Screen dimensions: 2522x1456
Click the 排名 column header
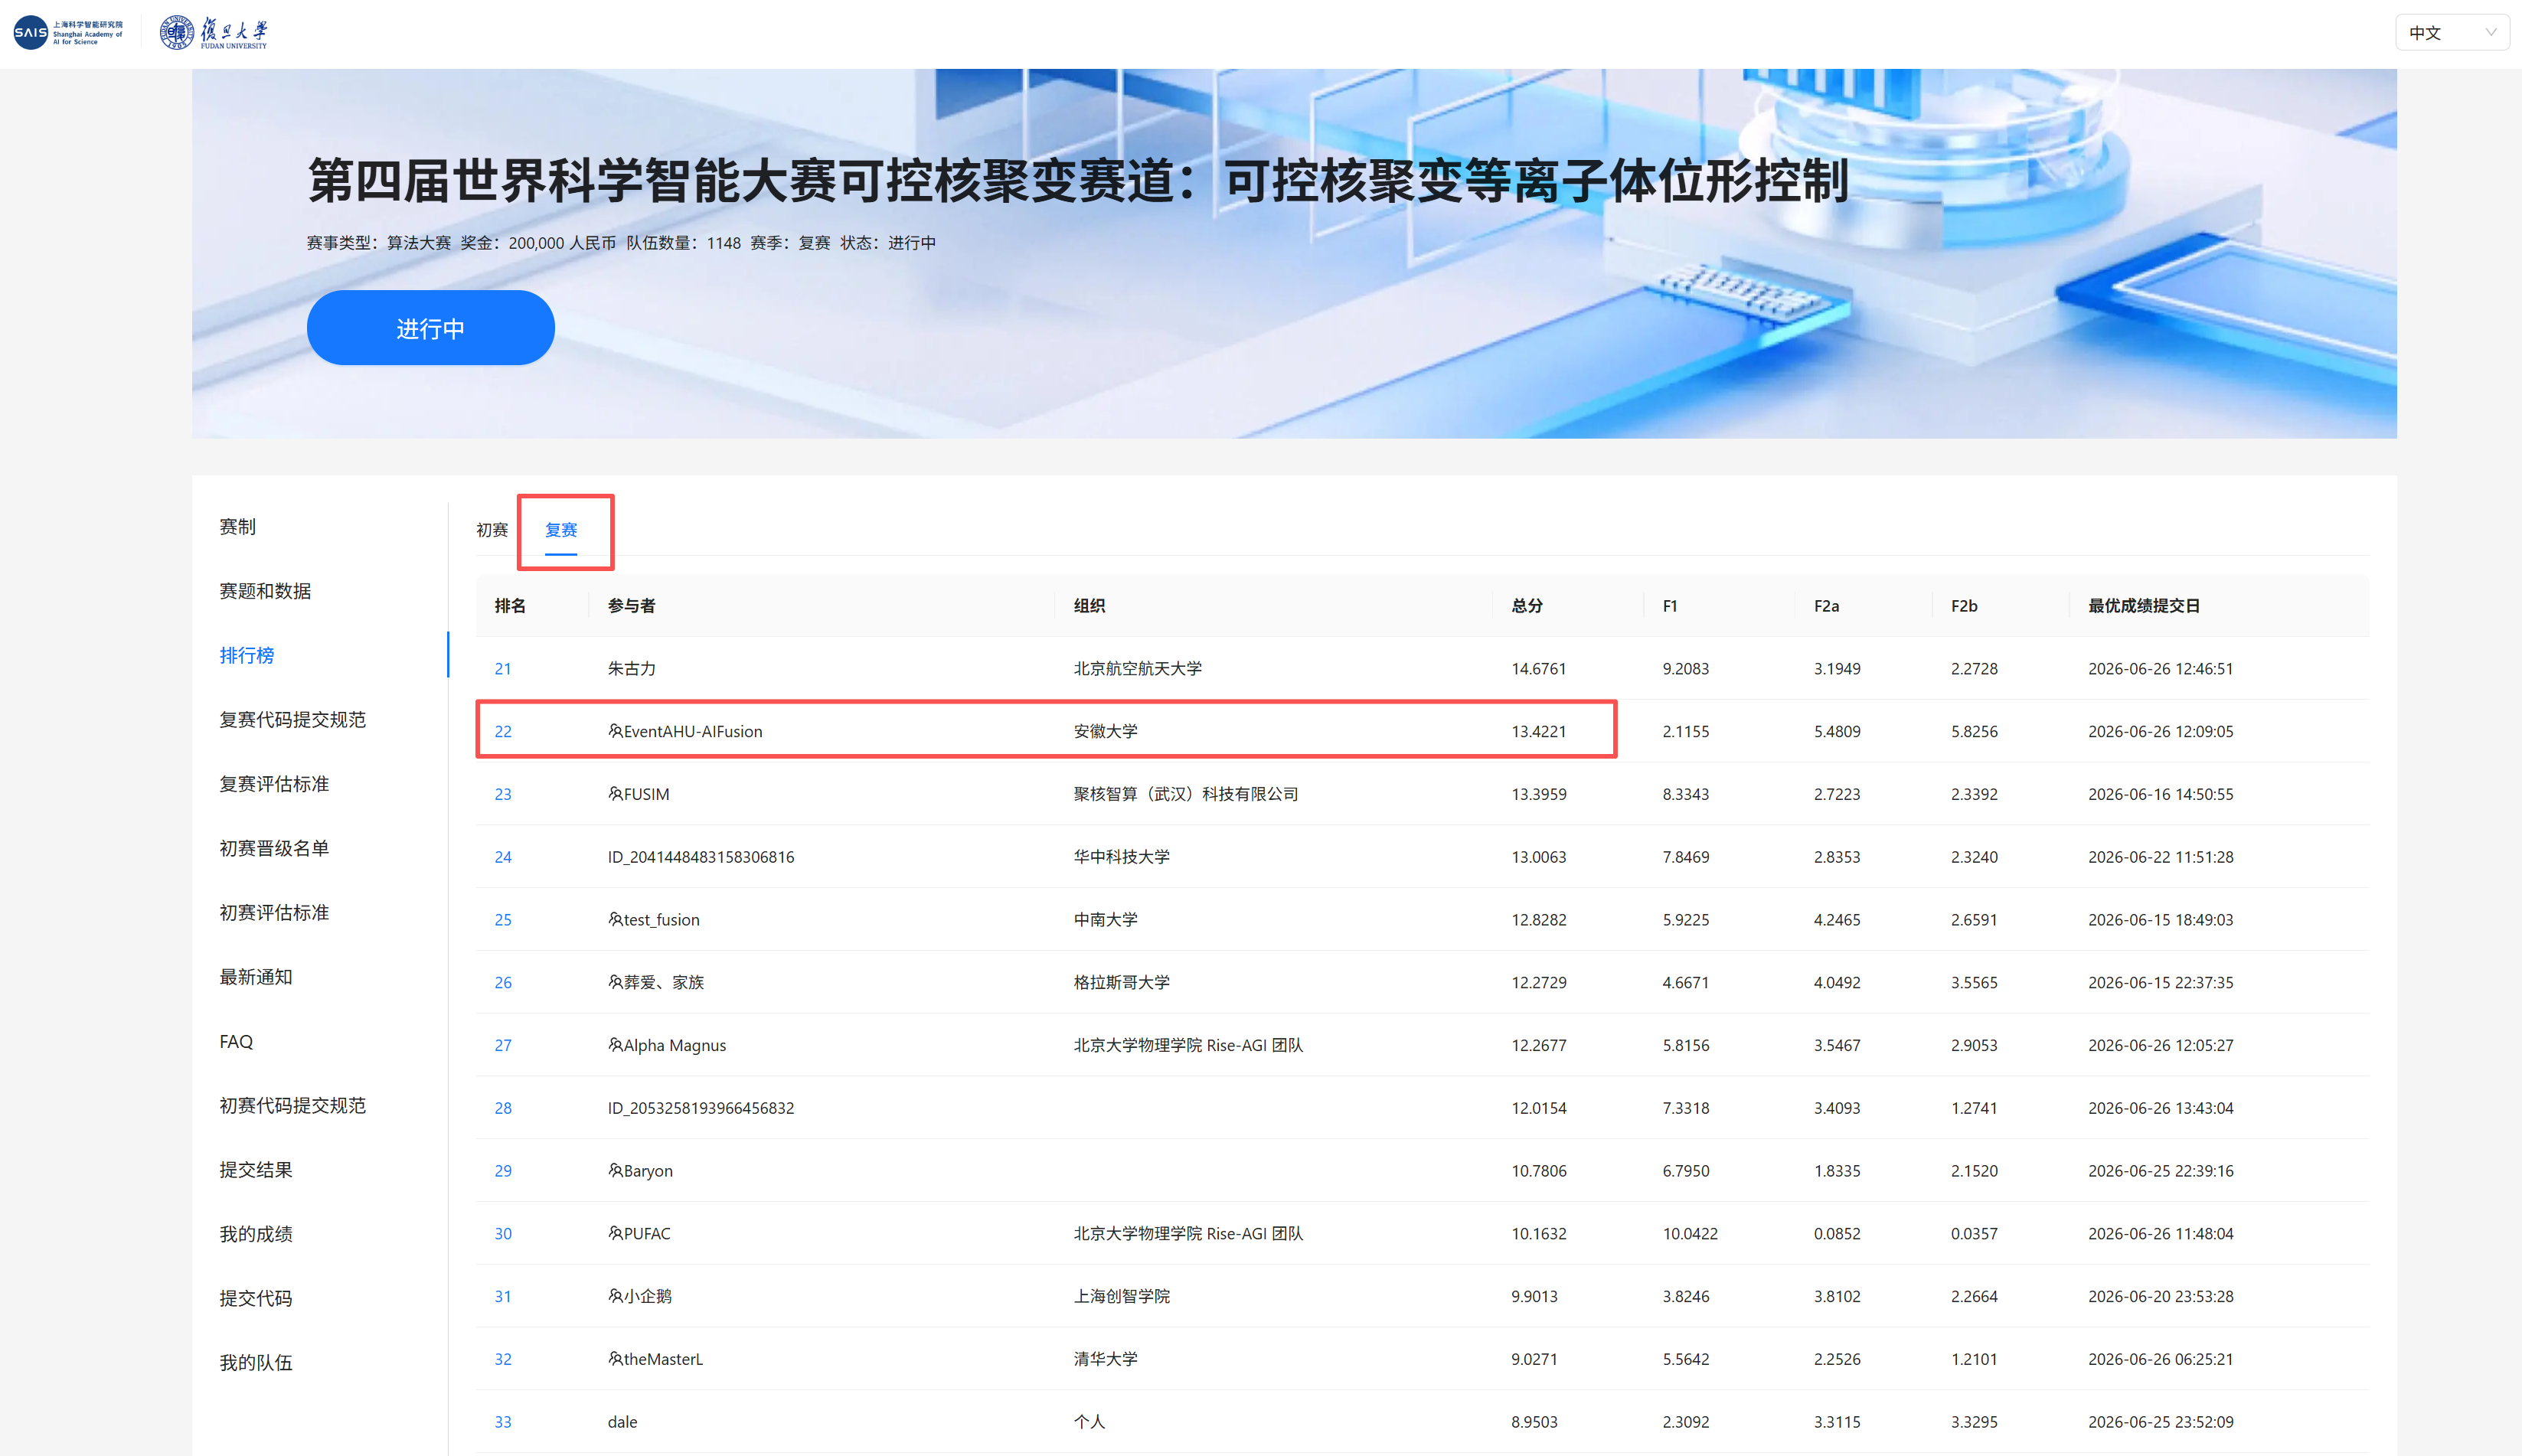tap(510, 606)
